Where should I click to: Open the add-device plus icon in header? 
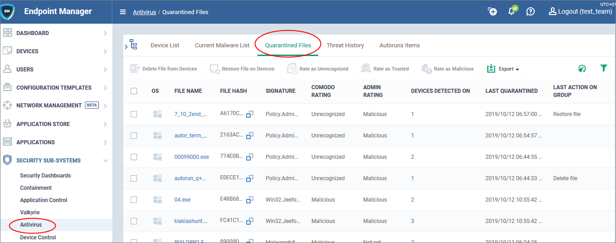(x=492, y=12)
